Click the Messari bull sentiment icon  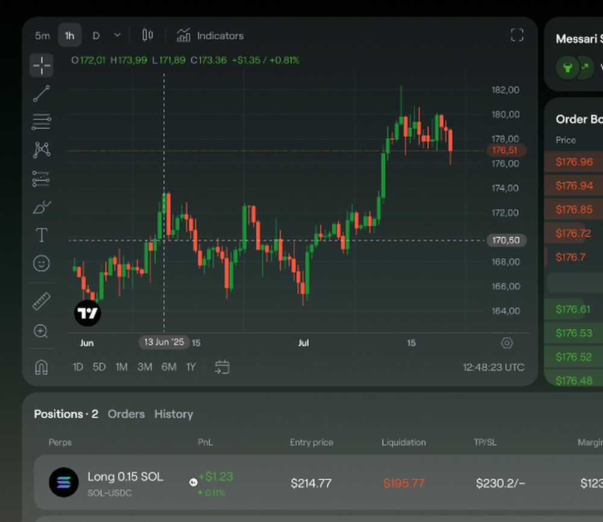pos(567,68)
